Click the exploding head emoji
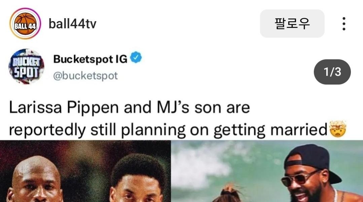Image resolution: width=363 pixels, height=202 pixels. click(x=338, y=129)
